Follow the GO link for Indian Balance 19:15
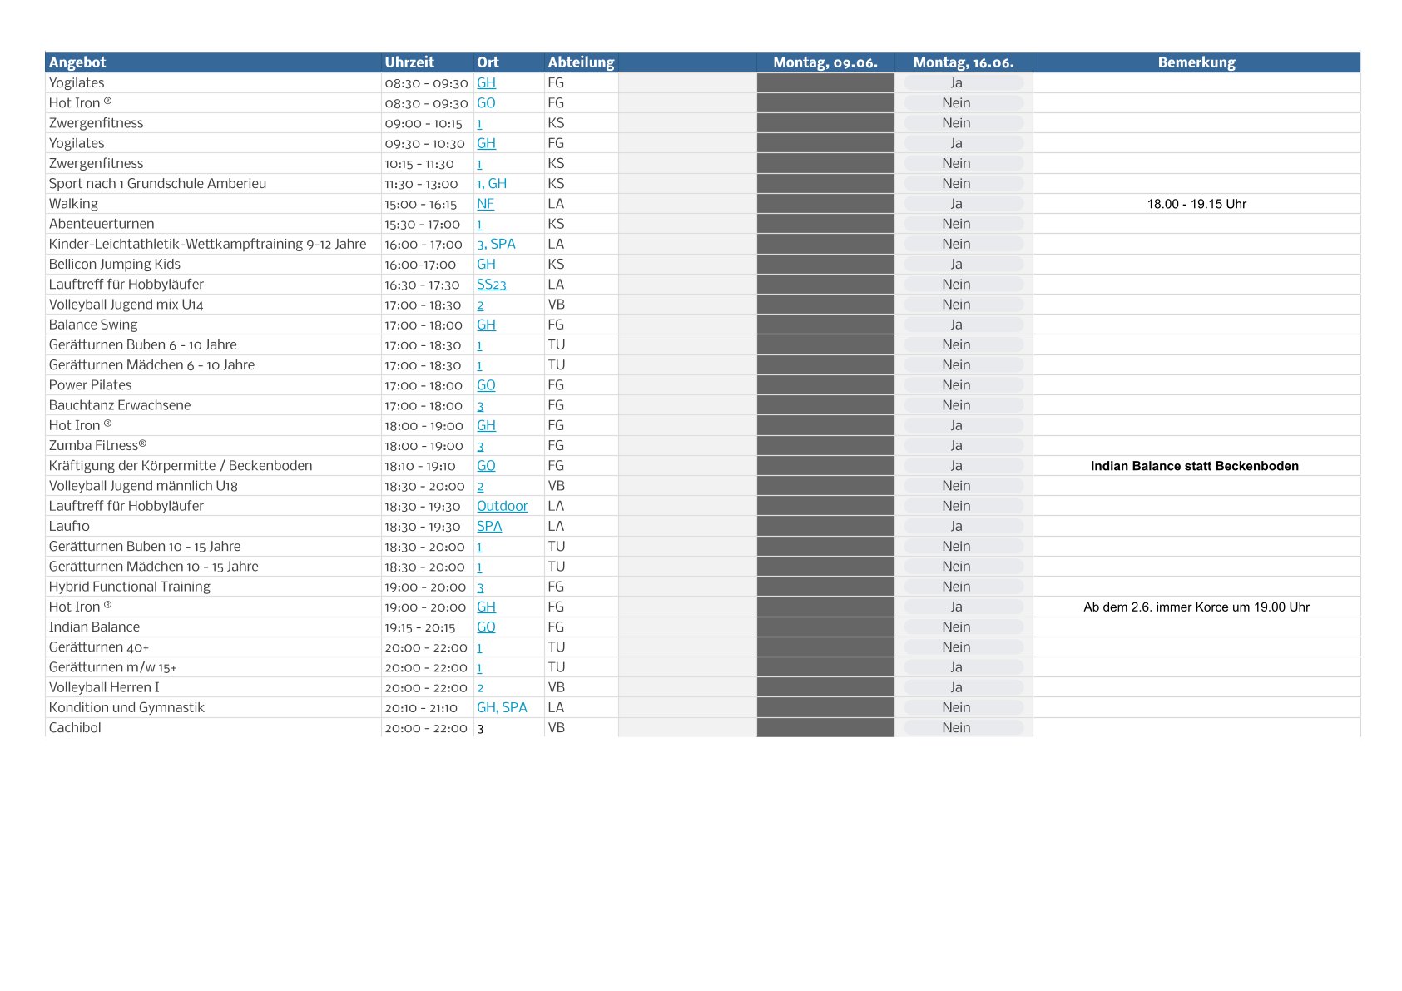The height and width of the screenshot is (991, 1402). coord(486,627)
